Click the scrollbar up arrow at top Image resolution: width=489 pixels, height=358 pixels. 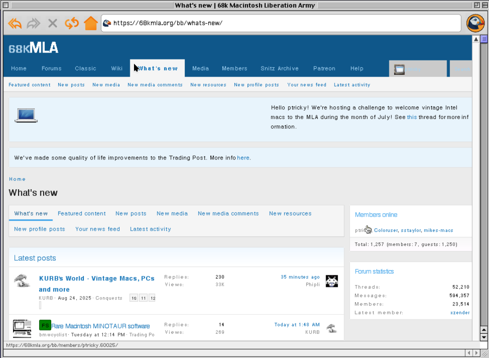pyautogui.click(x=476, y=39)
